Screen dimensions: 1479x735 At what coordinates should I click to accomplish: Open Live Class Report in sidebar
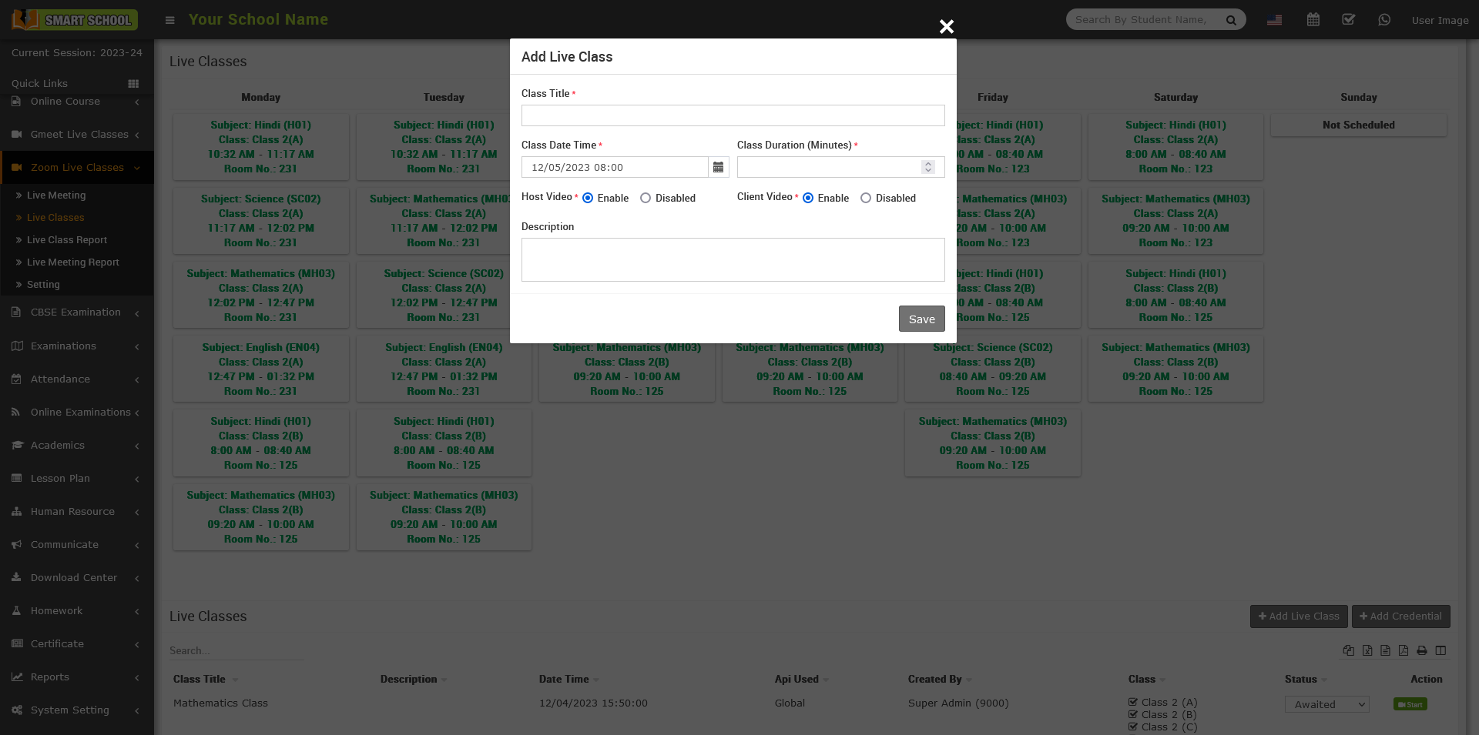[x=67, y=240]
